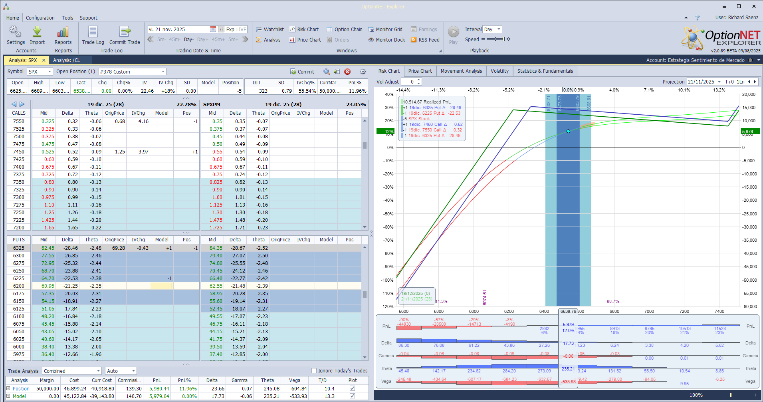Close the Analysis: SPX tab
763x402 pixels.
pyautogui.click(x=44, y=60)
